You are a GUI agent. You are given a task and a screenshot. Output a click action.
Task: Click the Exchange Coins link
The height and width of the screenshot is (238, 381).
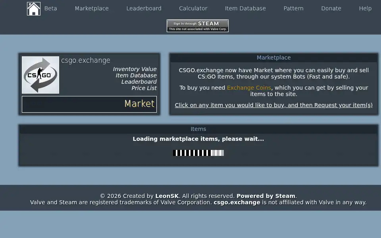(x=249, y=88)
